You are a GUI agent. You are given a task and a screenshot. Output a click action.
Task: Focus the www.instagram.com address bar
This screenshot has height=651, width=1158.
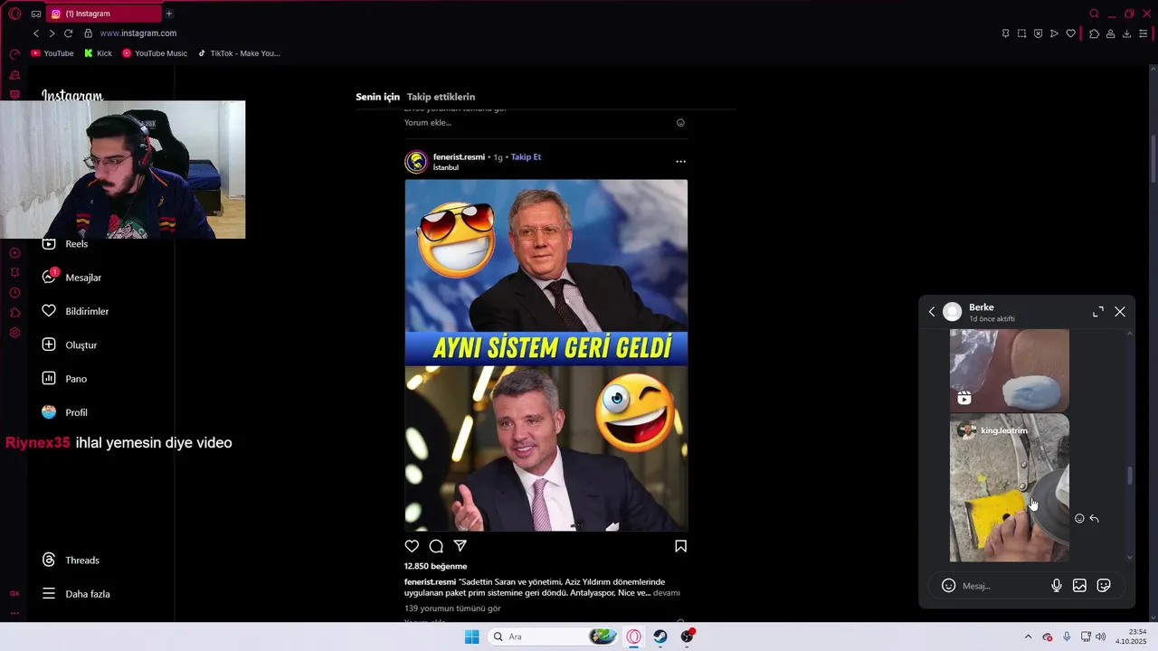click(138, 33)
